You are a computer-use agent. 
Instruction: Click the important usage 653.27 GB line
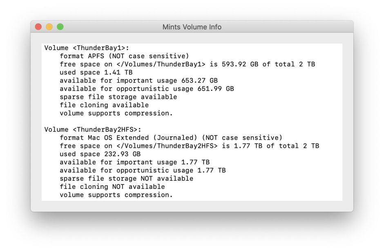[138, 81]
